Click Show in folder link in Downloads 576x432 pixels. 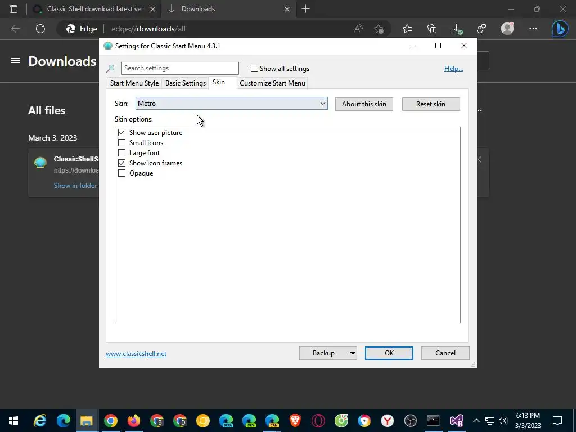(x=75, y=186)
